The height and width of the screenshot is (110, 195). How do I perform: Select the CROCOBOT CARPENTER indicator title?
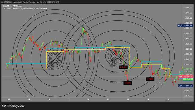(x=25, y=8)
